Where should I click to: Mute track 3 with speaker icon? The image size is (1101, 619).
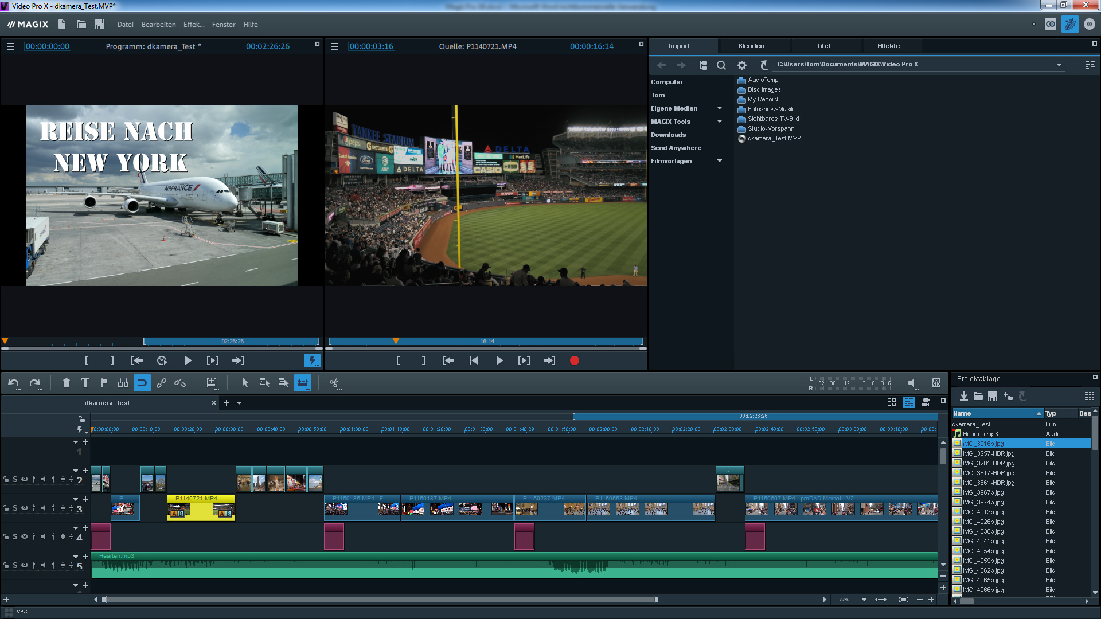pyautogui.click(x=43, y=508)
